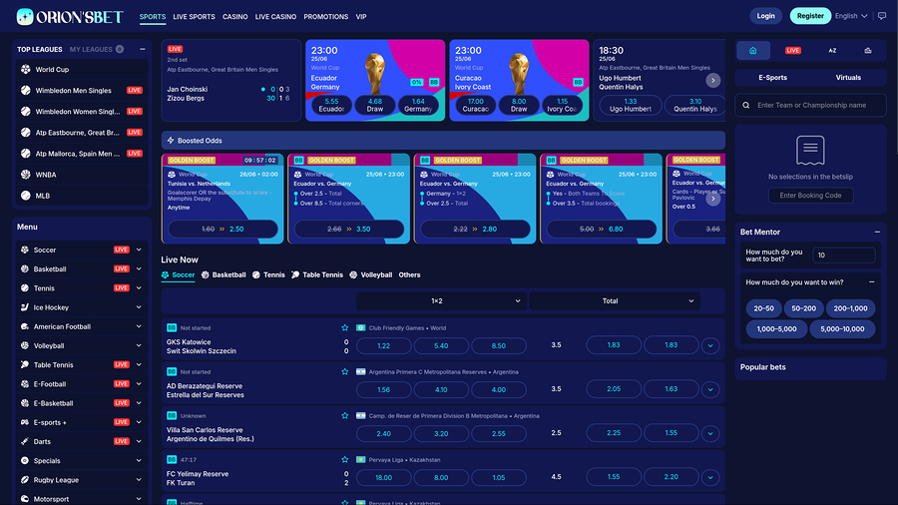Image resolution: width=898 pixels, height=505 pixels.
Task: Favorite AD Berazategui Reserve match star
Action: (x=345, y=372)
